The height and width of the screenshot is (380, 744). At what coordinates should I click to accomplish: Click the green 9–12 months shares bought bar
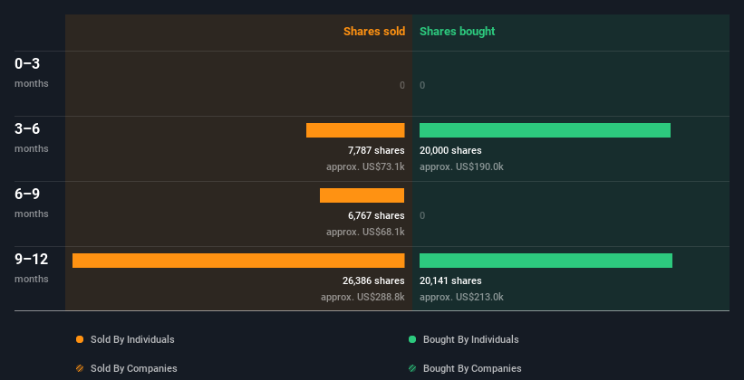tap(546, 261)
